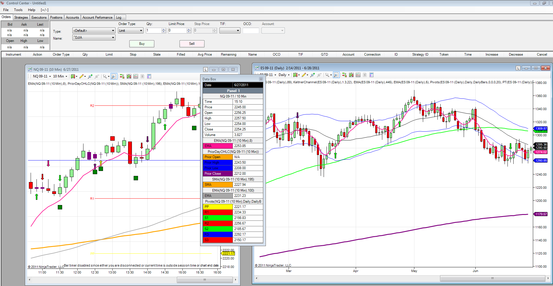Open the Help menu
Viewport: 553px width, 286px height.
tap(32, 10)
